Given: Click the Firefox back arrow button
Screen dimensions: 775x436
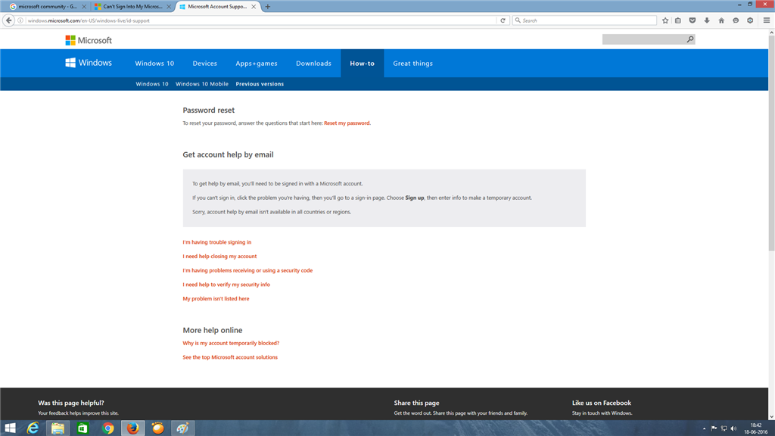Looking at the screenshot, I should click(8, 20).
